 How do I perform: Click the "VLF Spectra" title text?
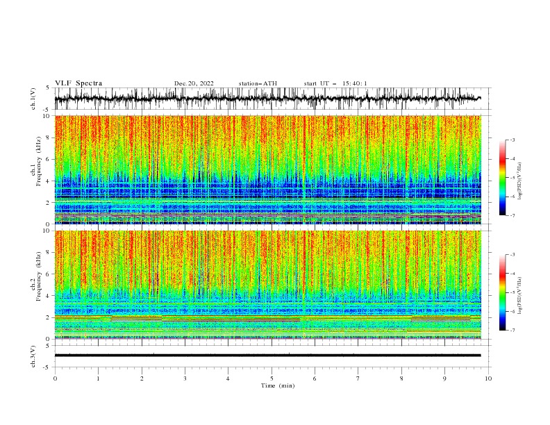[78, 83]
